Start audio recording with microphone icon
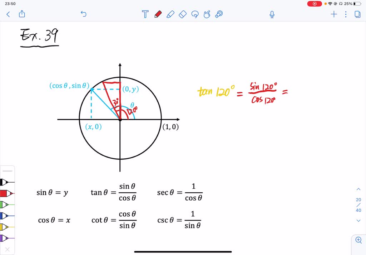The image size is (366, 255). (272, 14)
